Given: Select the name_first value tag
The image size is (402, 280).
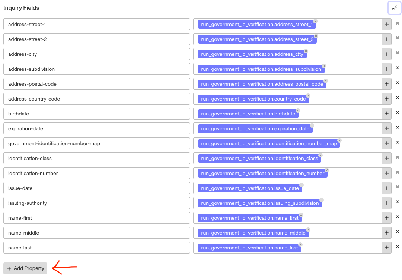Looking at the screenshot, I should click(250, 218).
